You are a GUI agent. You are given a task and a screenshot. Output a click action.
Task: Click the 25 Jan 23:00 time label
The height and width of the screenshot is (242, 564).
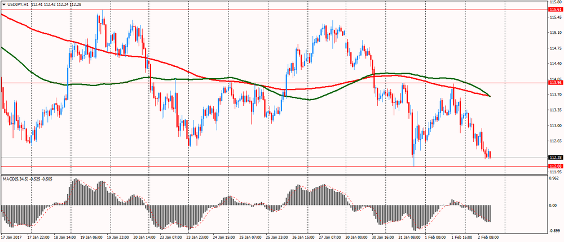276,237
